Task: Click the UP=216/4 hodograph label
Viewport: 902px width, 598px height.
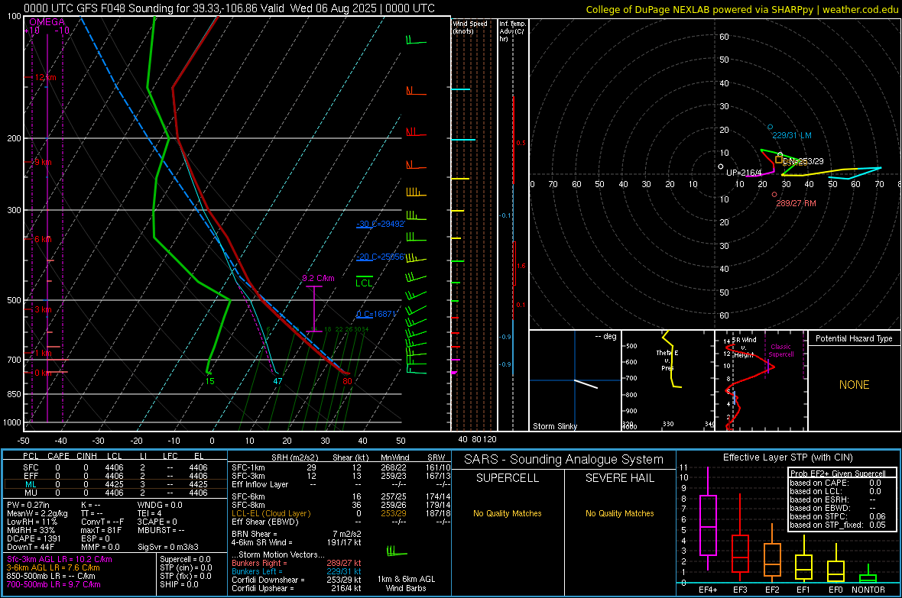Action: (744, 173)
